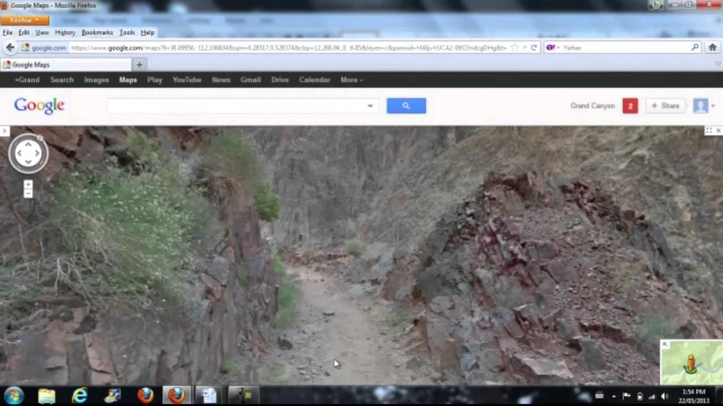Click the Grand Canyon account name
This screenshot has width=723, height=406.
point(592,105)
